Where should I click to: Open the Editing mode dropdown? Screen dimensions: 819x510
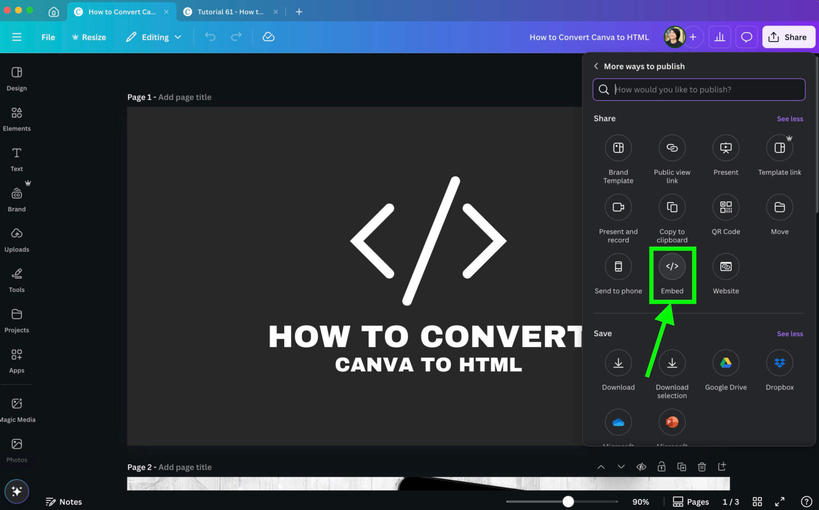[x=154, y=37]
